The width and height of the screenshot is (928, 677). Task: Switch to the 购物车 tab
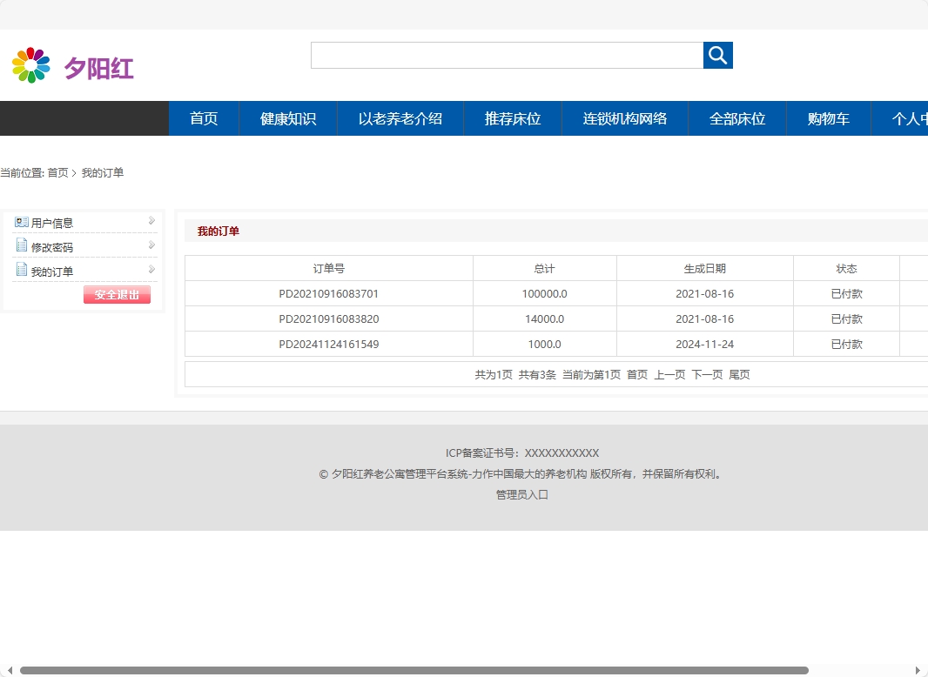[x=828, y=118]
